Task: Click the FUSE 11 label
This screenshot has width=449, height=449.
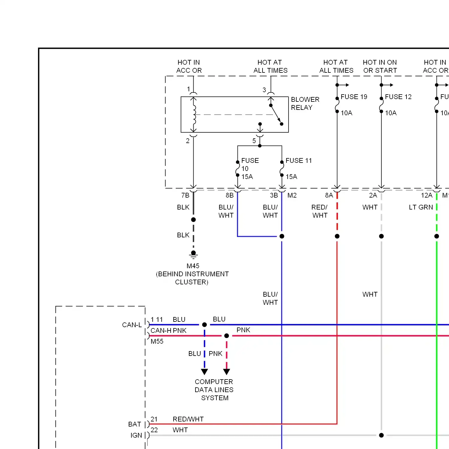Action: coord(298,160)
